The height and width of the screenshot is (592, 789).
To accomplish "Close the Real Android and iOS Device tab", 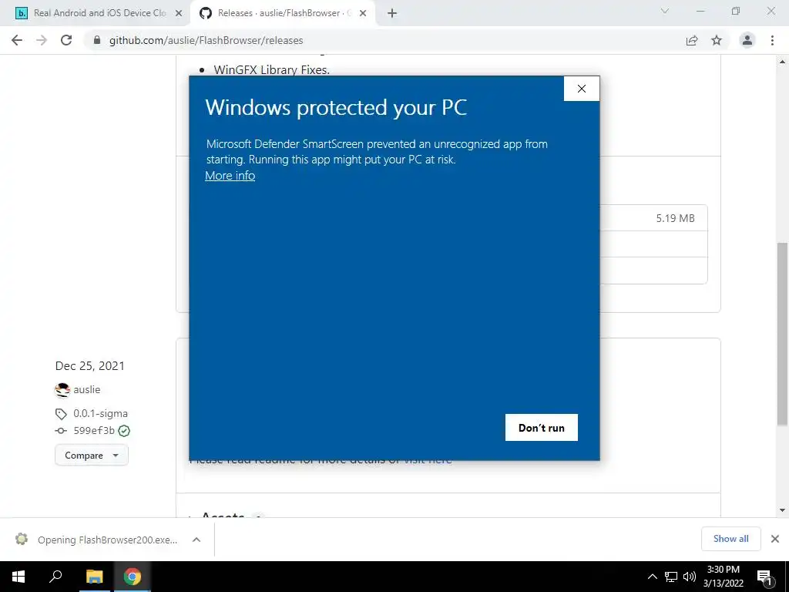I will coord(179,14).
